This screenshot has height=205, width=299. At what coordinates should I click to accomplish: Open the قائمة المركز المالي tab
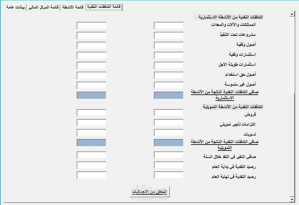pyautogui.click(x=43, y=7)
